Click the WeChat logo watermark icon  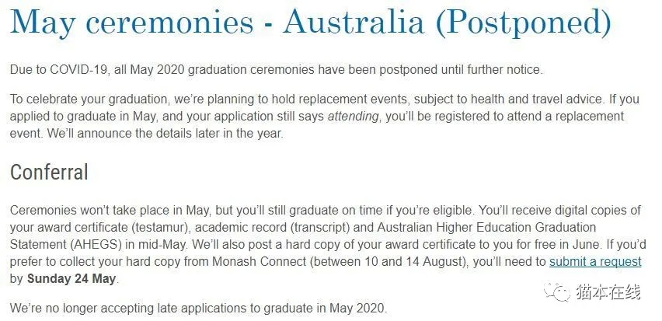[556, 293]
